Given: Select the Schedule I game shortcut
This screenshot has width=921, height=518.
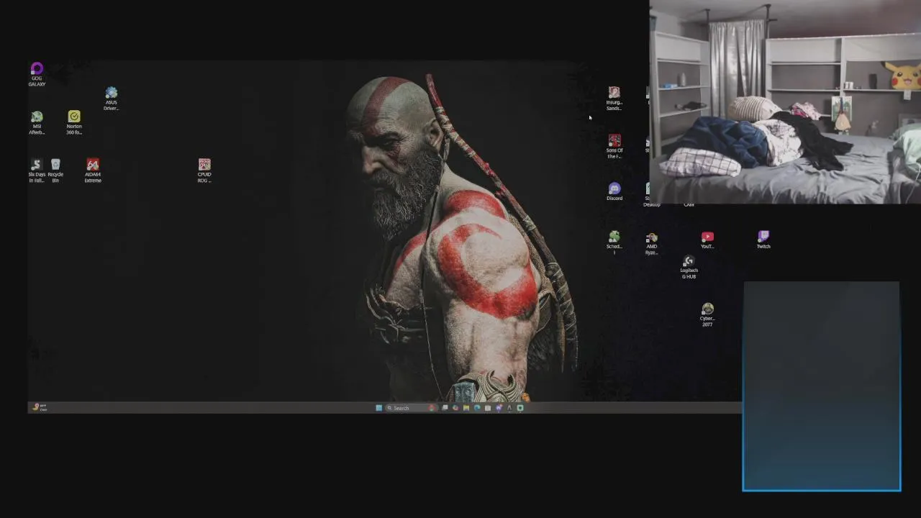Looking at the screenshot, I should [x=614, y=242].
